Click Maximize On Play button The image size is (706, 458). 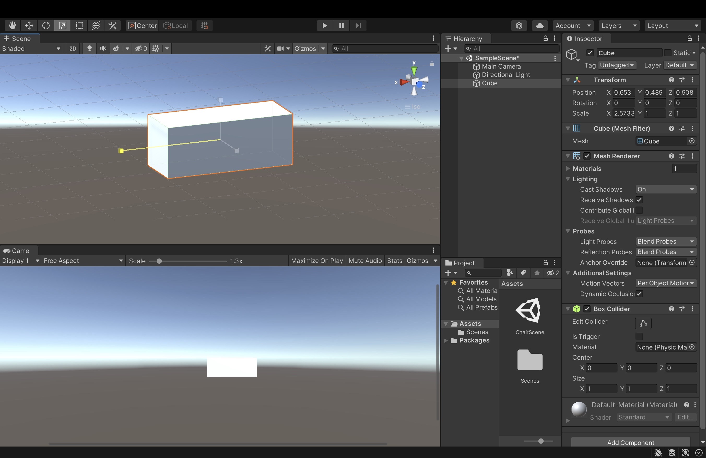coord(316,261)
